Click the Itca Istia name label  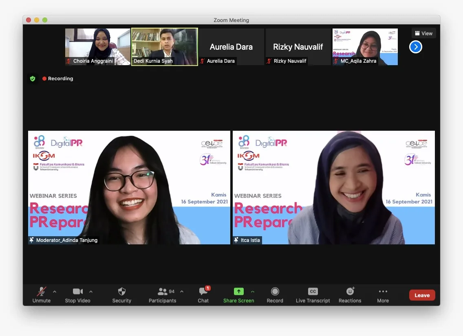tap(250, 240)
